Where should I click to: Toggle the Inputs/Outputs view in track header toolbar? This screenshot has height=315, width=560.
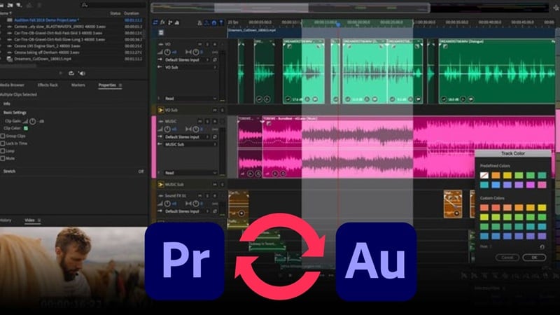click(x=155, y=22)
